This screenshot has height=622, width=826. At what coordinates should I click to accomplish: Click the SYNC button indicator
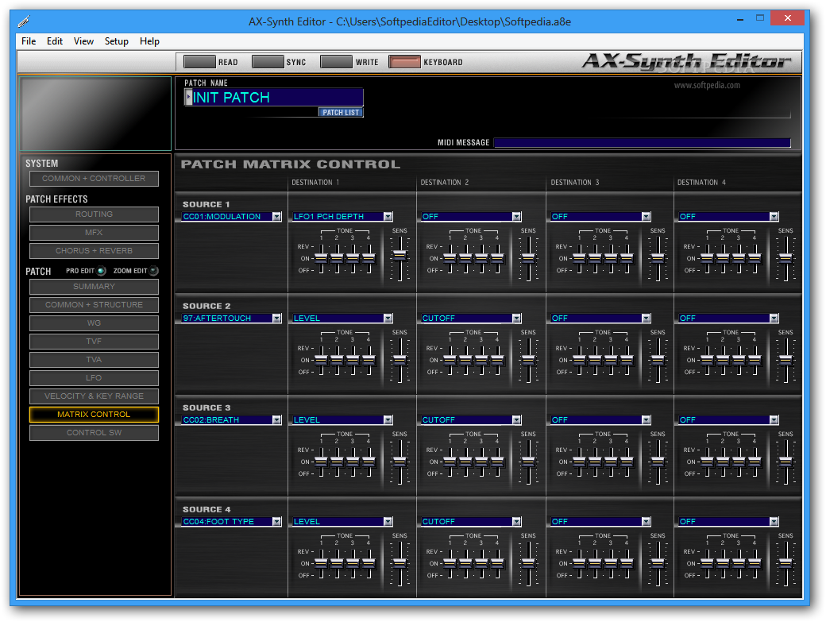(268, 62)
